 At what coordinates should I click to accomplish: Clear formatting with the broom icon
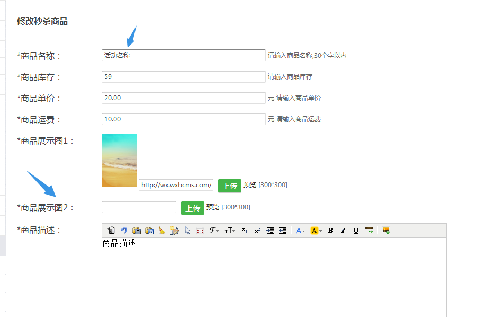pos(162,231)
